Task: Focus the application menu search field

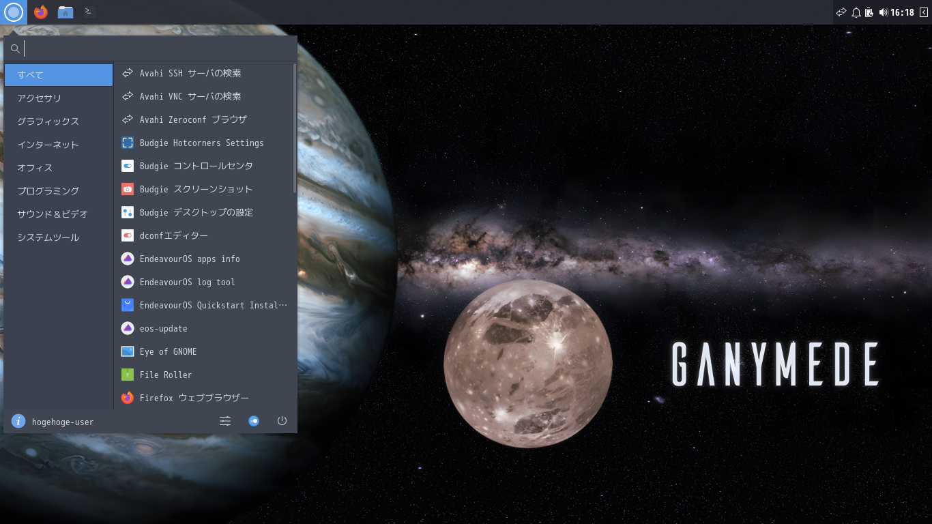Action: (150, 48)
